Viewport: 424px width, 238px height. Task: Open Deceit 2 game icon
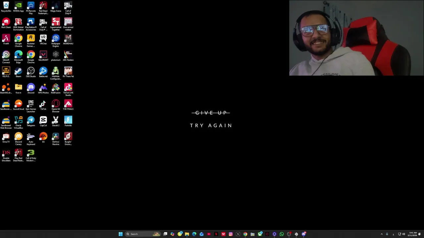tap(56, 122)
